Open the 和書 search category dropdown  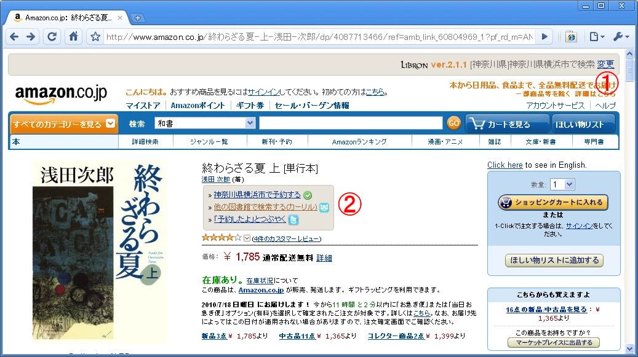(x=205, y=124)
